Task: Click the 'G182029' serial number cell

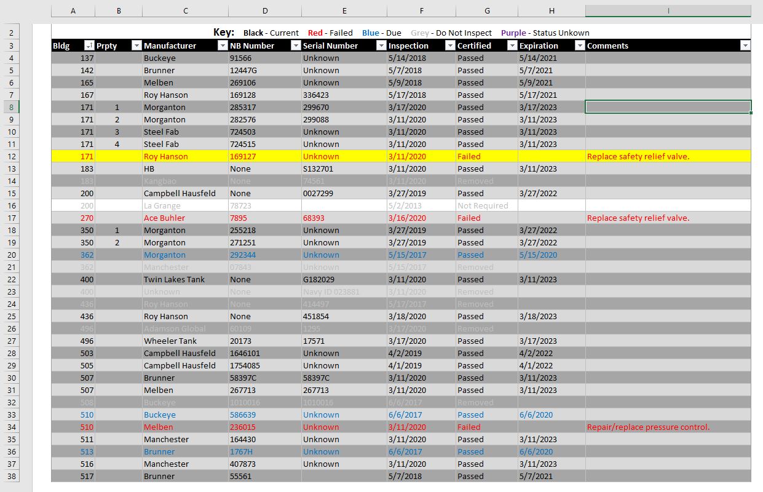Action: 344,279
